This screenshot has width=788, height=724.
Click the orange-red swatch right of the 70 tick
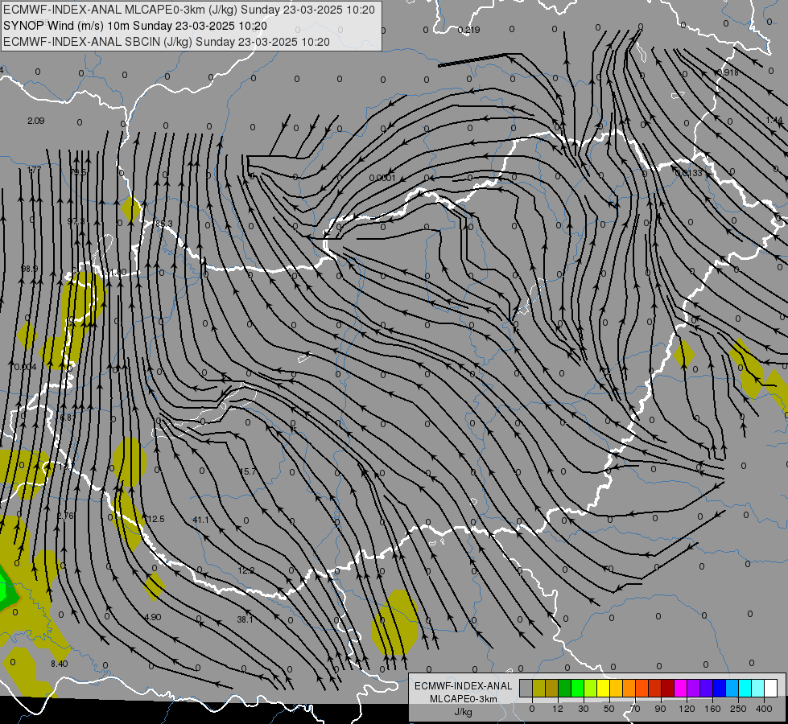642,688
